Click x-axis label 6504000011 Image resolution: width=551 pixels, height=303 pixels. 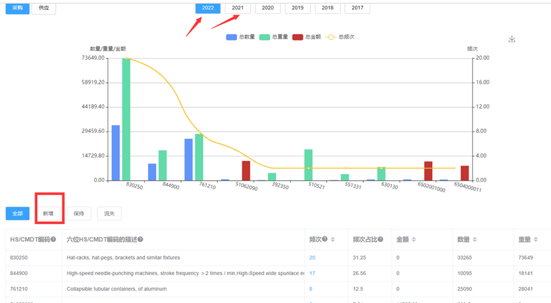click(468, 187)
